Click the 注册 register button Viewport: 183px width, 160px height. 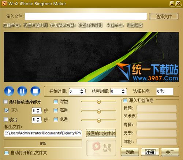(150, 152)
